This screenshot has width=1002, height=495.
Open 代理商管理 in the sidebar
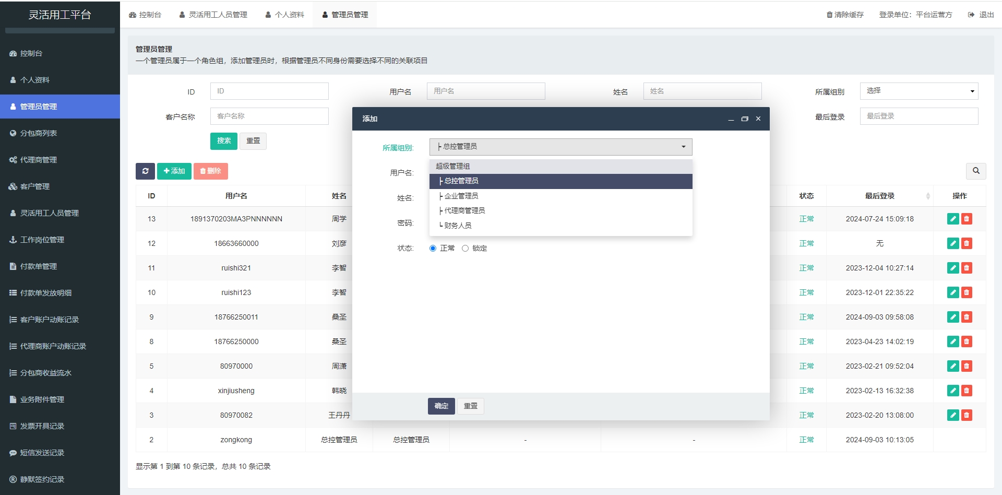click(38, 160)
